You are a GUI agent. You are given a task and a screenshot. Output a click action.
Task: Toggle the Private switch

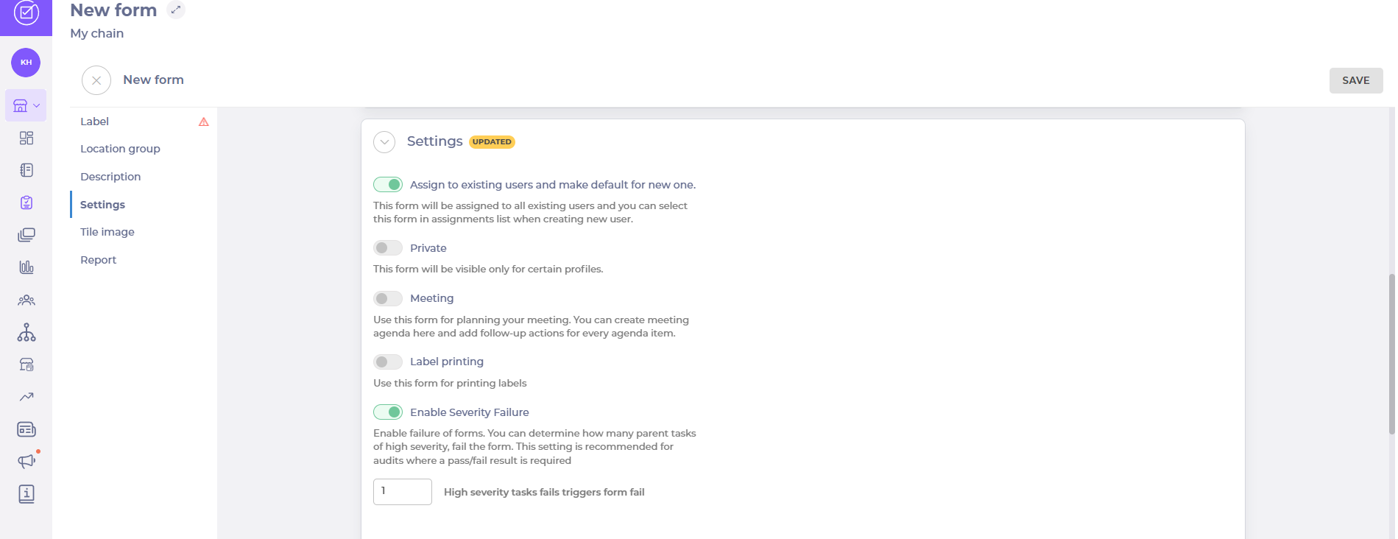point(388,247)
